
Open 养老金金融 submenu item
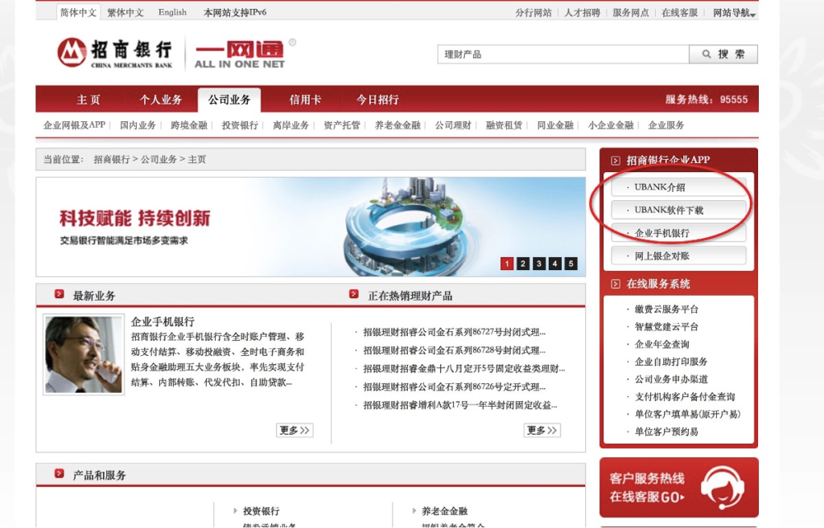pyautogui.click(x=398, y=125)
